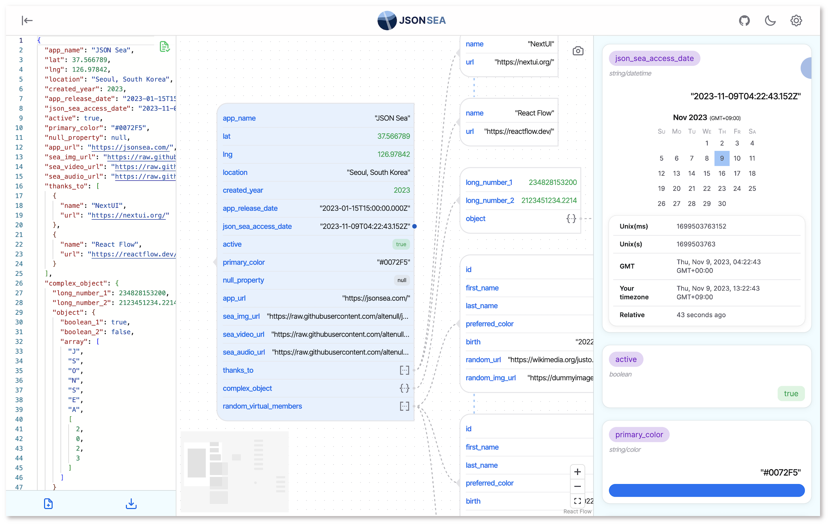Screen dimensions: 830x526
Task: Import a JSON file
Action: 48,504
